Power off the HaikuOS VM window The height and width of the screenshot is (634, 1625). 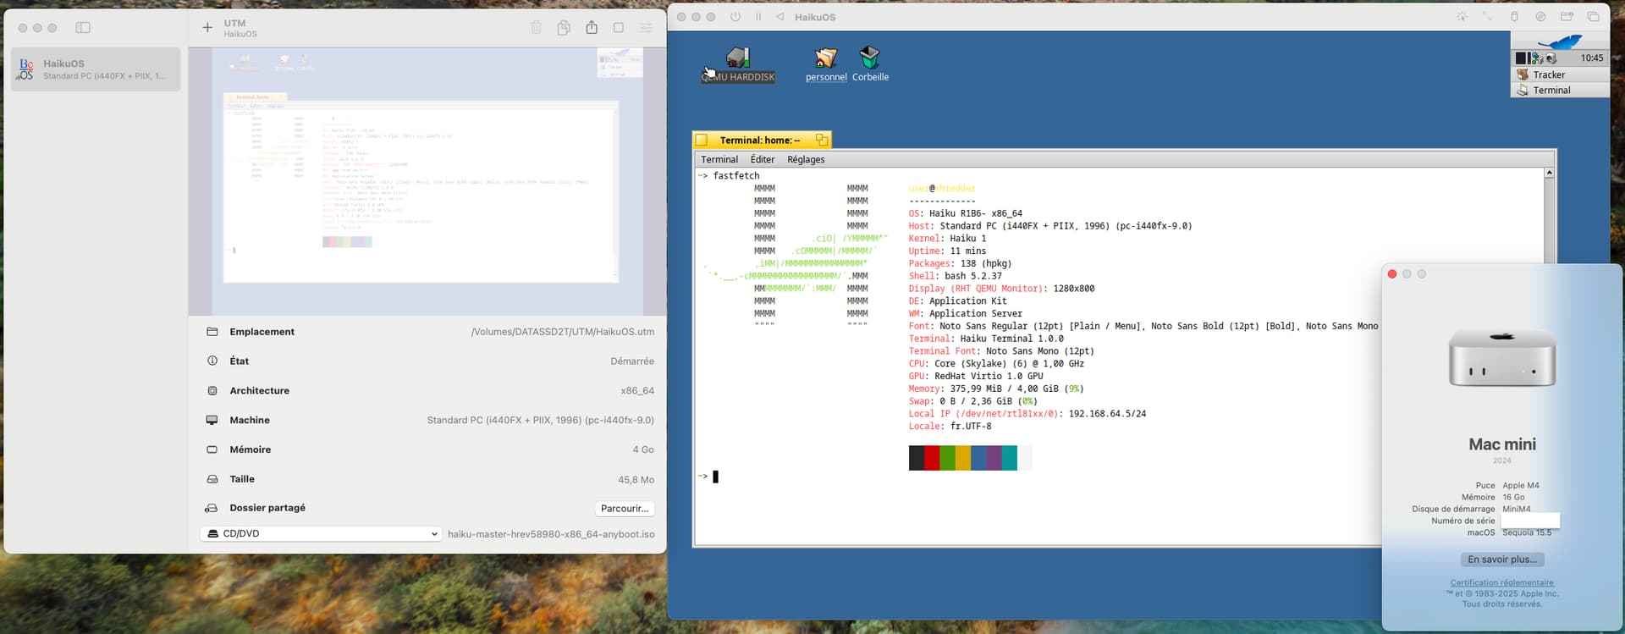pos(735,17)
